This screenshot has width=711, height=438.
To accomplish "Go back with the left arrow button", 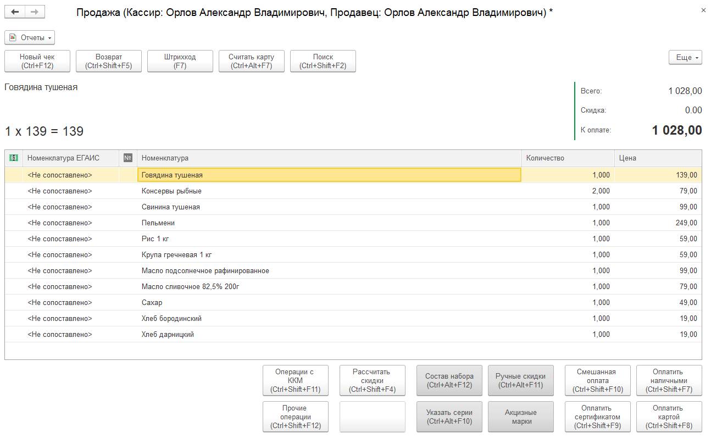I will click(x=15, y=12).
